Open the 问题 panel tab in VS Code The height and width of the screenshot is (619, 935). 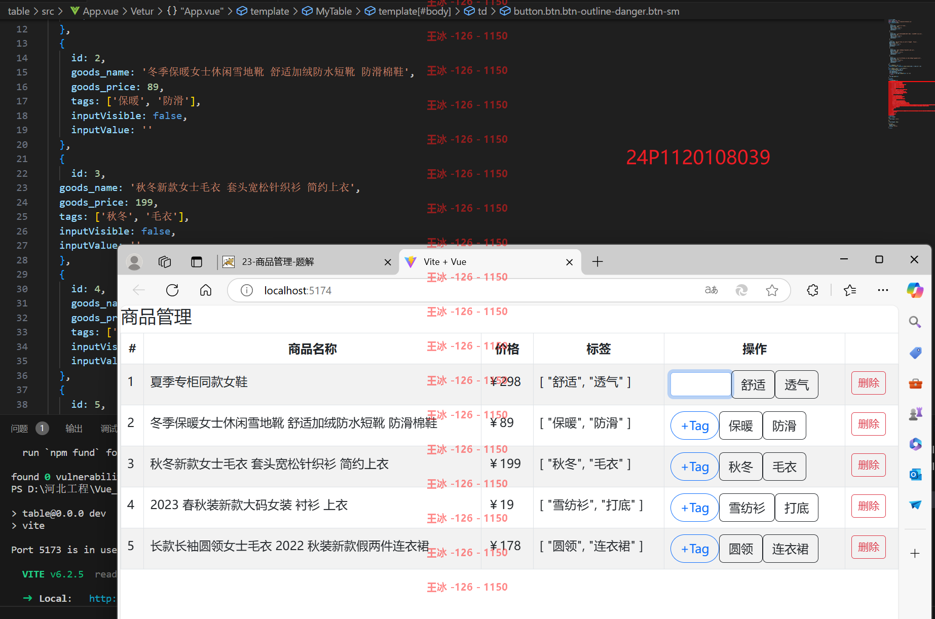20,429
